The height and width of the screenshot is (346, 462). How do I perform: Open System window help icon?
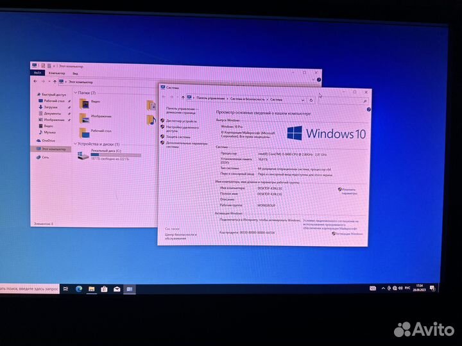tap(368, 110)
